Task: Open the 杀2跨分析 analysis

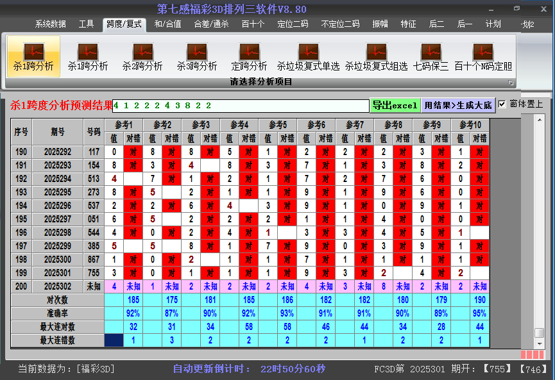Action: tap(142, 56)
